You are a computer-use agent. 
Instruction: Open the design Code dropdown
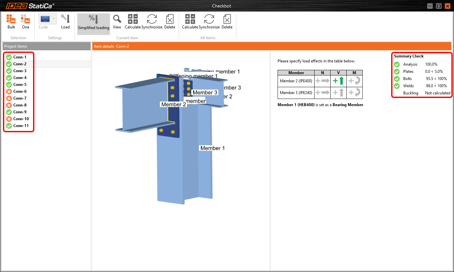[x=48, y=19]
